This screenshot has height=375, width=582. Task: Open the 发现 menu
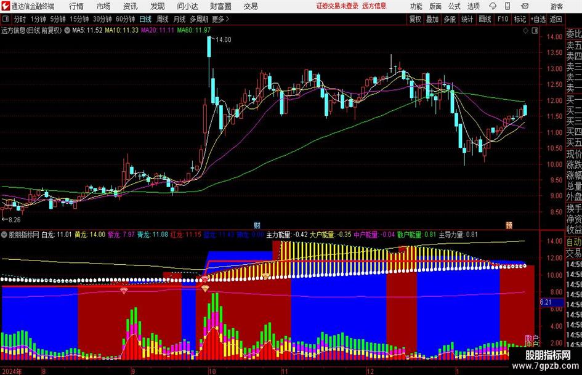tap(158, 6)
